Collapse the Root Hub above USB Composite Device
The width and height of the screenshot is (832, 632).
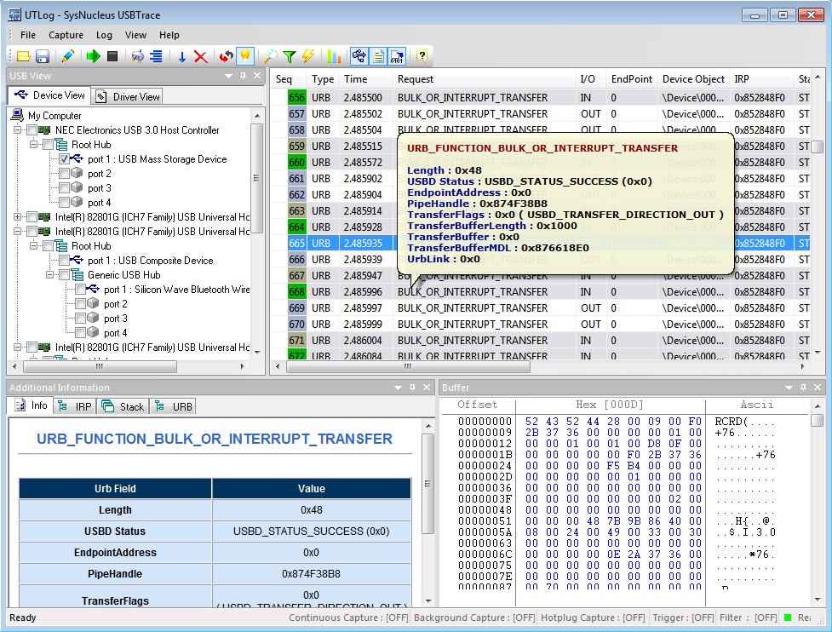pos(33,245)
